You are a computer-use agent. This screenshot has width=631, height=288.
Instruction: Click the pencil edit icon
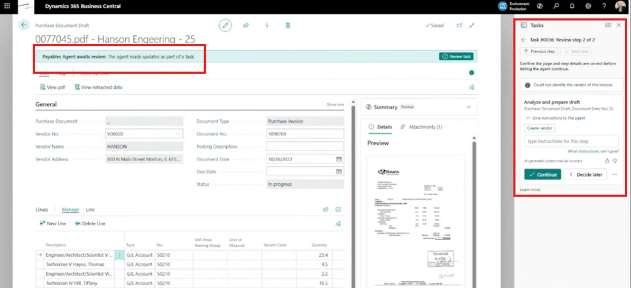(x=225, y=26)
